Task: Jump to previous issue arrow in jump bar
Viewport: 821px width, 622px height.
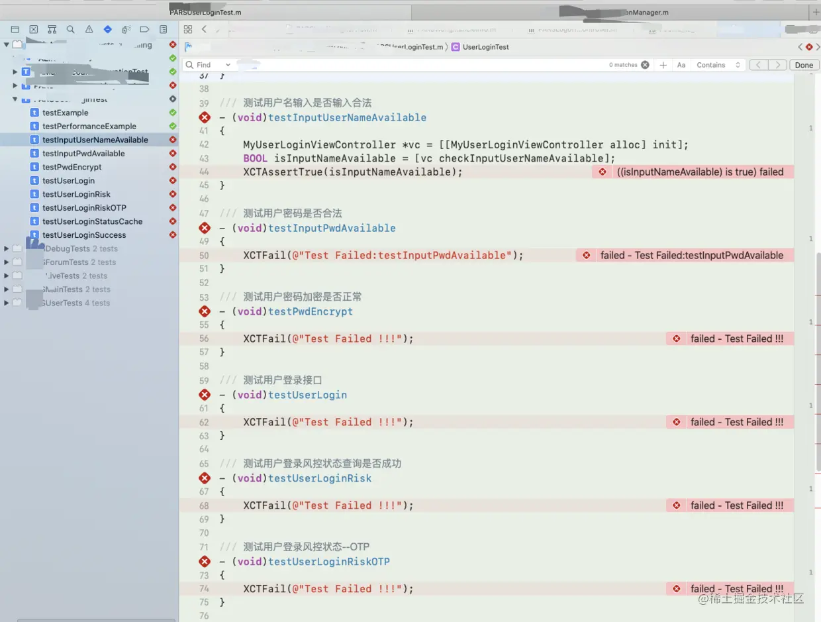Action: click(x=800, y=47)
